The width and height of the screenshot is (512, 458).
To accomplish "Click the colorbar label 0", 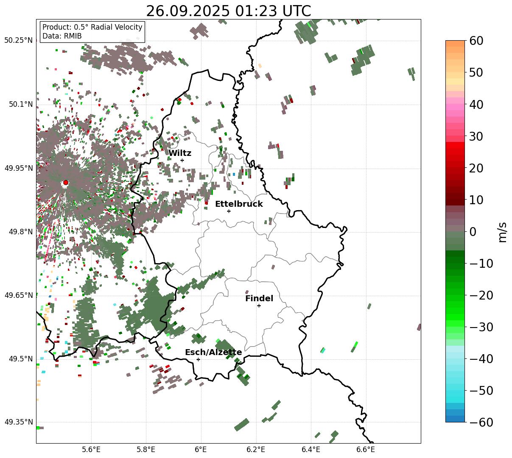I will pyautogui.click(x=473, y=232).
